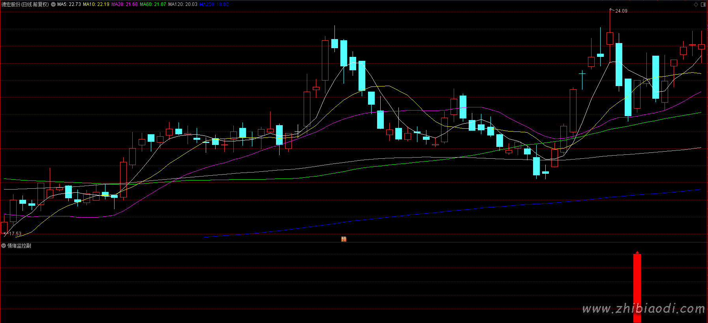708x323 pixels.
Task: Click the orange 预 marker icon
Action: (x=344, y=239)
